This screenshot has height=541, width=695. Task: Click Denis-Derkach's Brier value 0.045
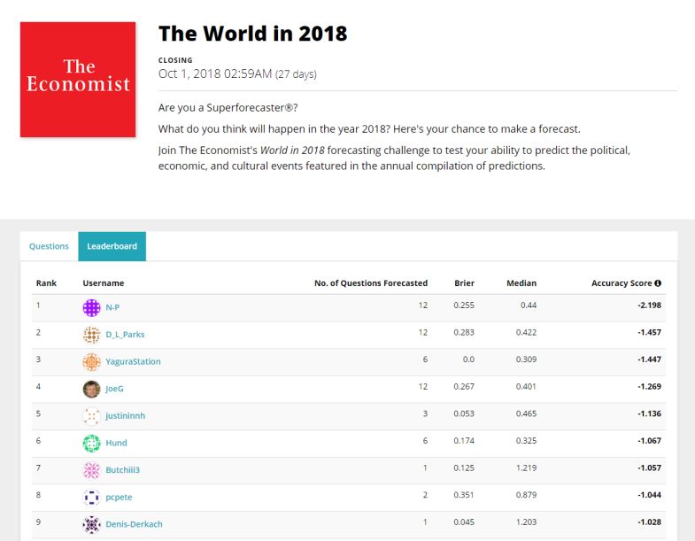click(464, 522)
